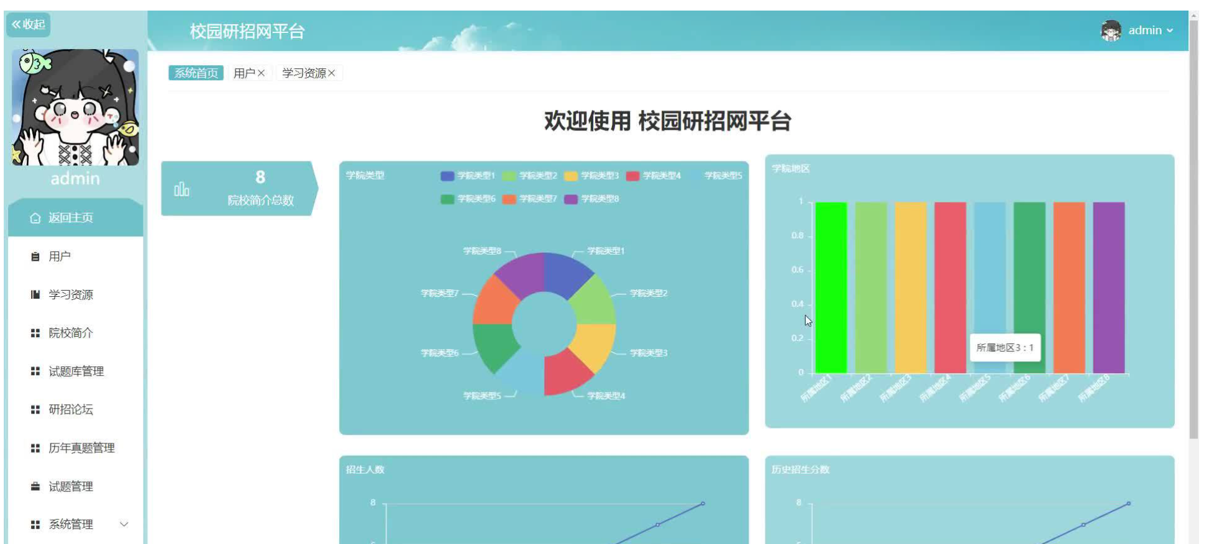Click the red 学院类型4 pie slice
This screenshot has width=1209, height=544.
563,373
